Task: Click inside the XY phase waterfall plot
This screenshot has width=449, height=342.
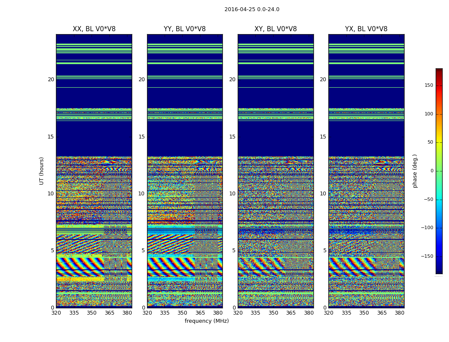Action: pos(275,171)
